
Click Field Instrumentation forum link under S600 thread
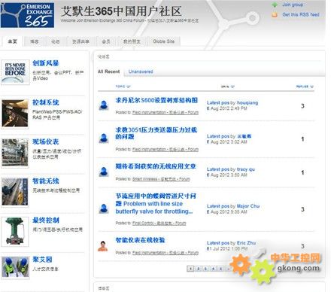165,112
